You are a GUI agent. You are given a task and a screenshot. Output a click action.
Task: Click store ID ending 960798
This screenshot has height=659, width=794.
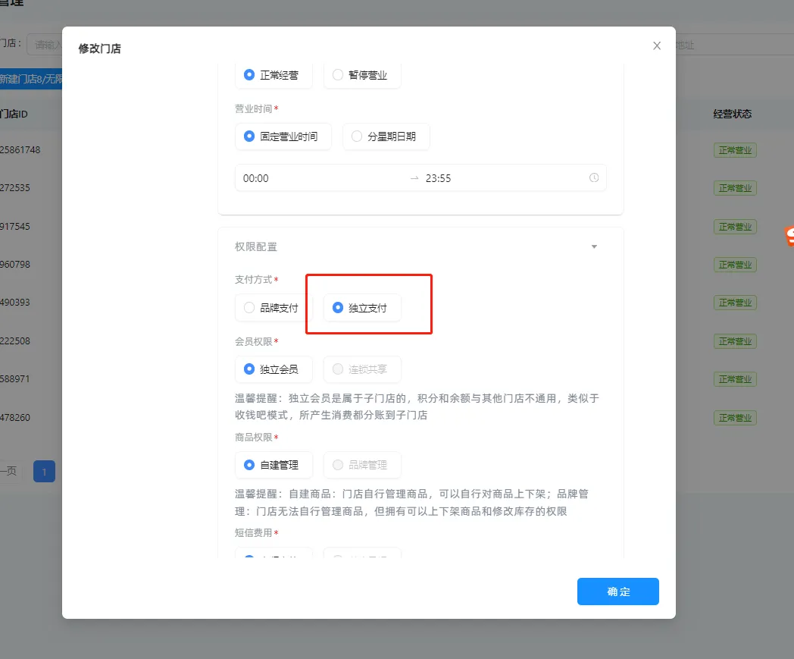click(15, 265)
